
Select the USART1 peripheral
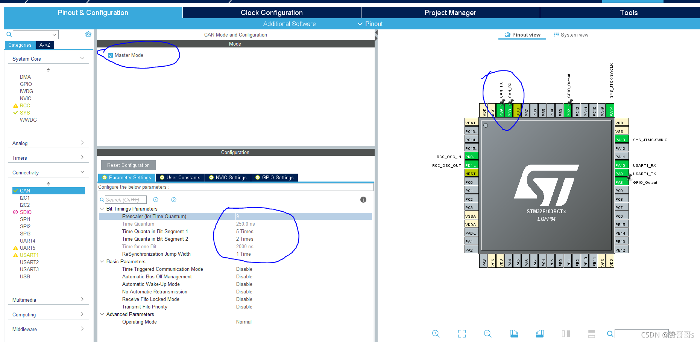tap(29, 255)
